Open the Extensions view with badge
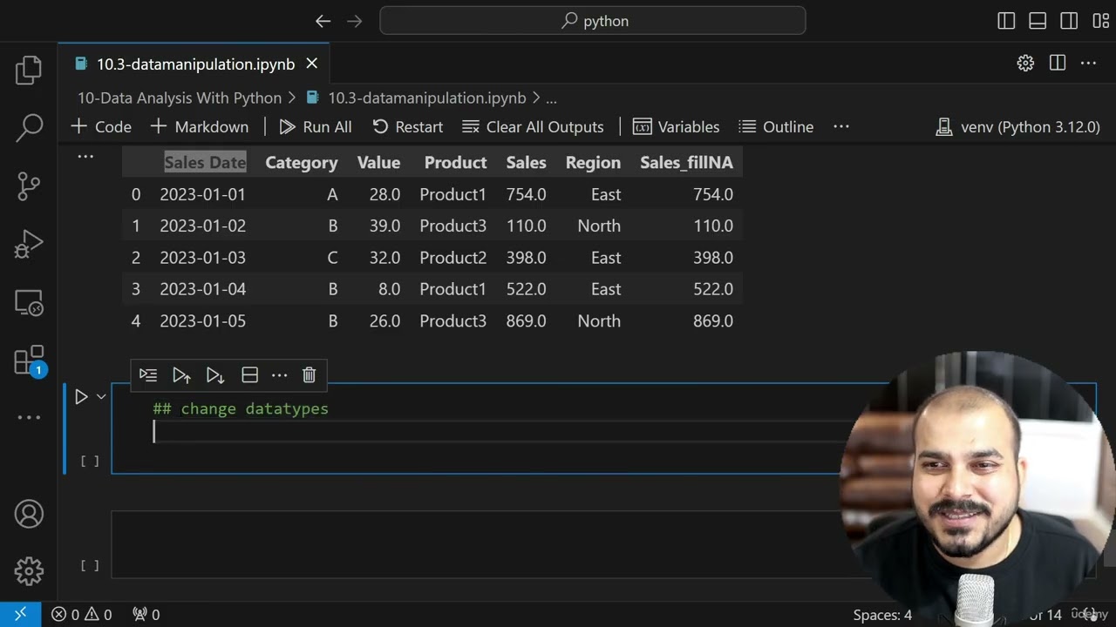This screenshot has height=627, width=1116. coord(29,361)
